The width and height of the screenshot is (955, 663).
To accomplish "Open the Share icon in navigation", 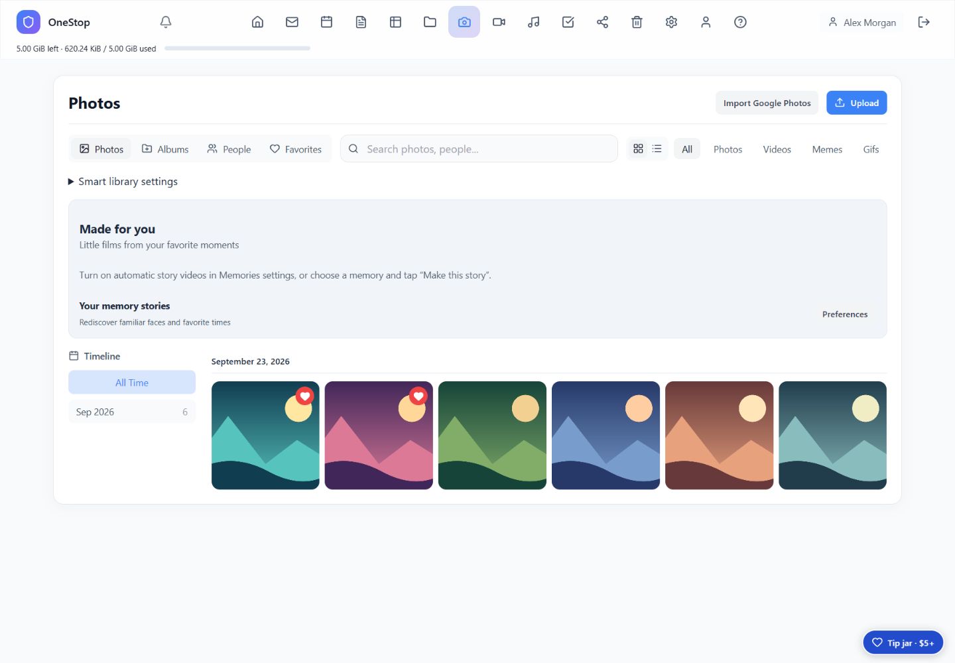I will 602,22.
